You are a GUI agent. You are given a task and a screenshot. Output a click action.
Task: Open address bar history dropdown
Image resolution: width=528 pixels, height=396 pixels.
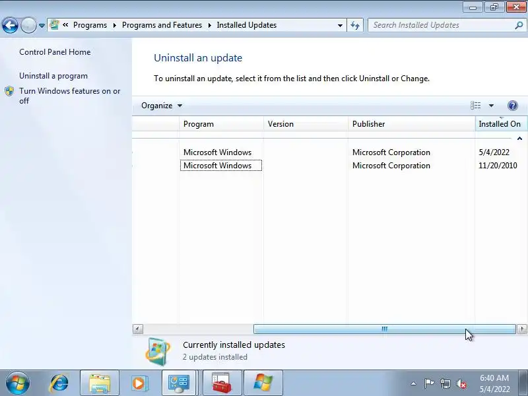[340, 25]
